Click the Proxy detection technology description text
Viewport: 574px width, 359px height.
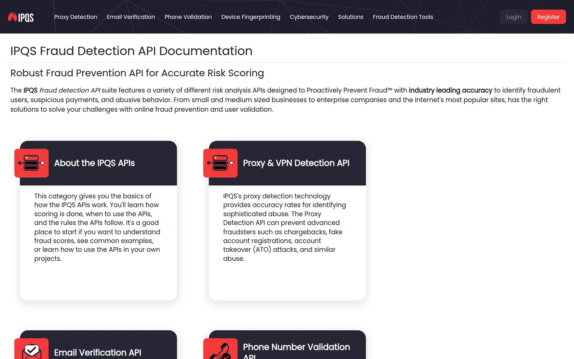pyautogui.click(x=285, y=227)
